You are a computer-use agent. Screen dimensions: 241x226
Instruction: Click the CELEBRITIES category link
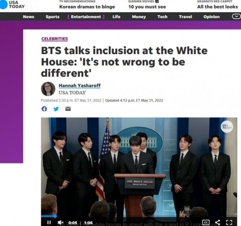coord(55,39)
